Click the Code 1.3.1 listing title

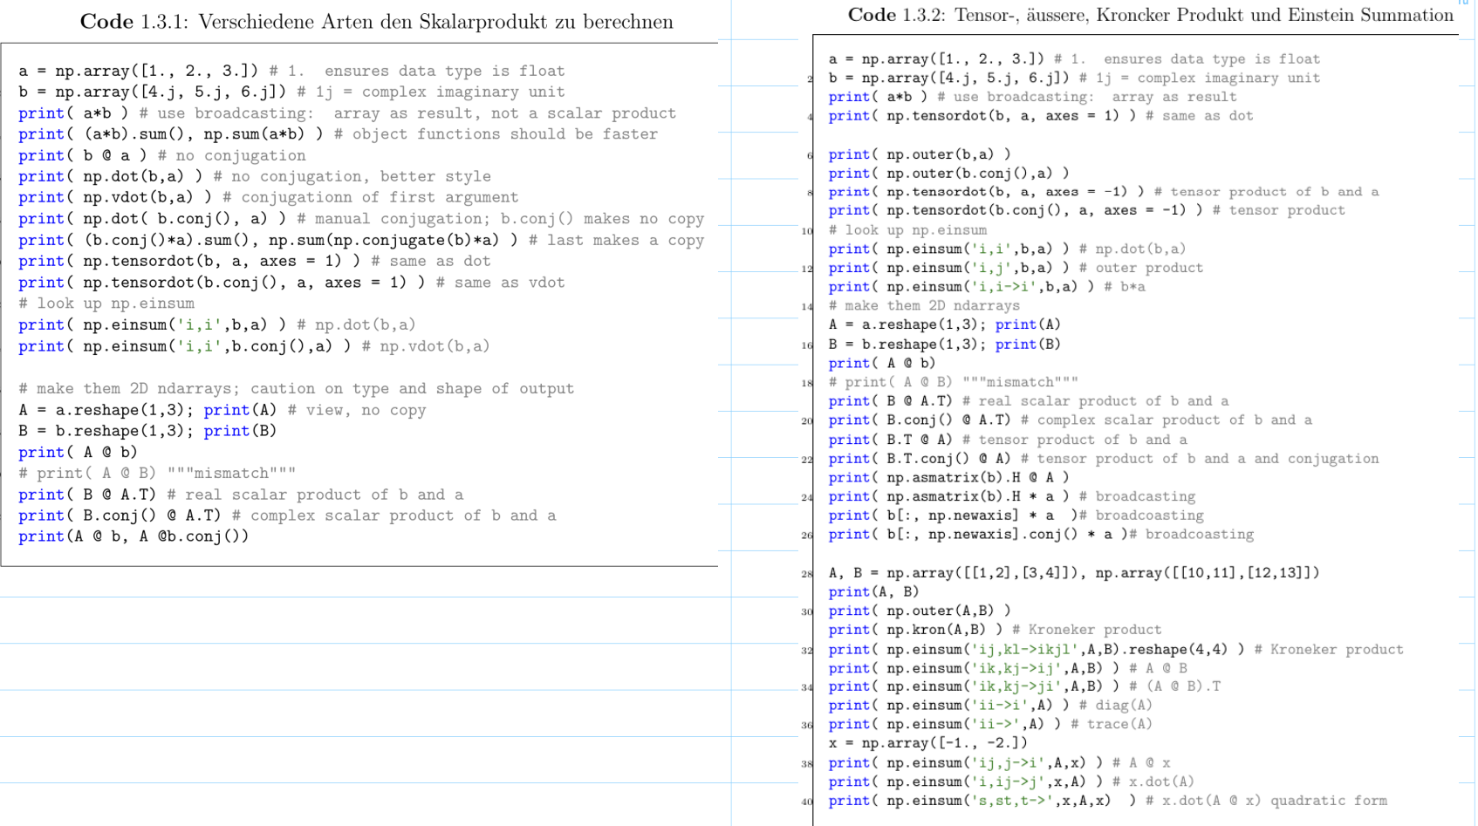pos(376,22)
